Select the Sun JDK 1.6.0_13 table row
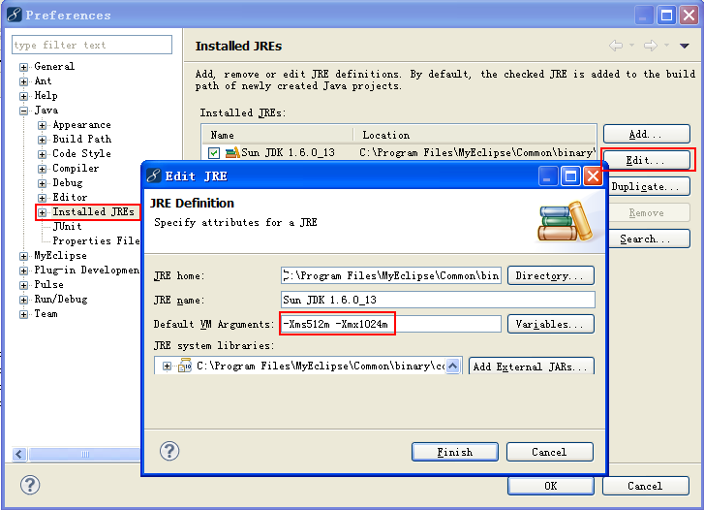 (x=399, y=153)
